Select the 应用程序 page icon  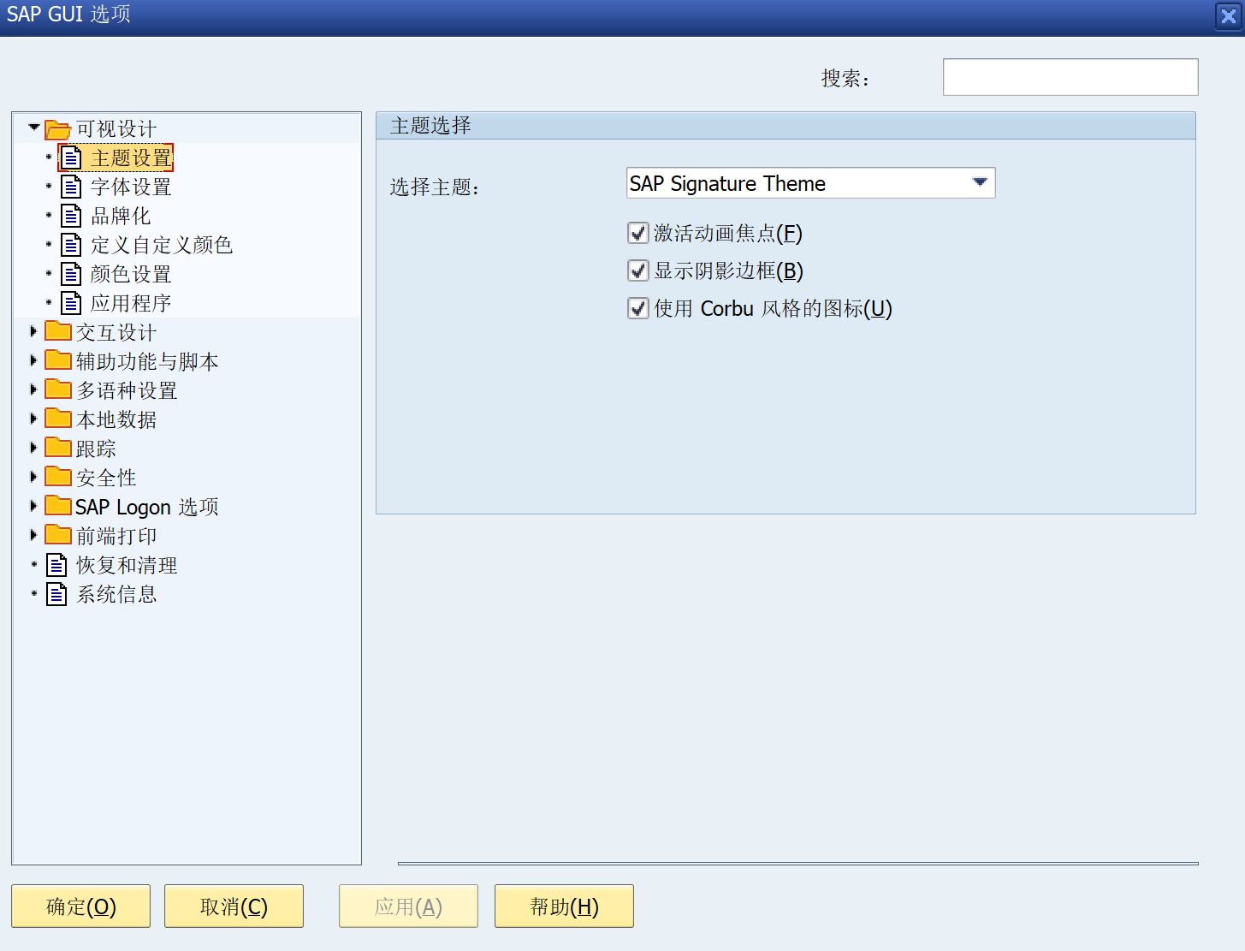[x=70, y=302]
